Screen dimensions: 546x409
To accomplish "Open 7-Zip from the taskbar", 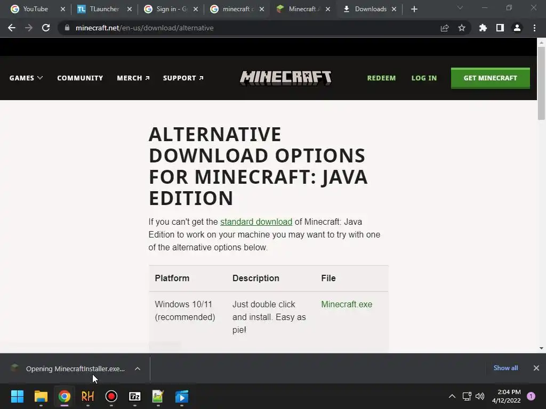I will point(135,396).
